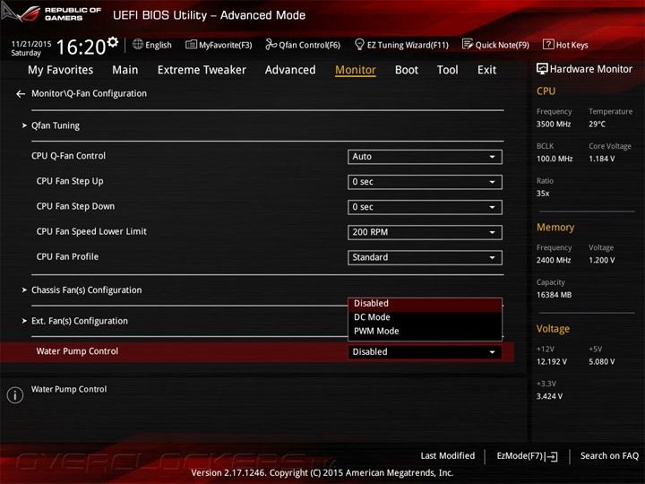Screen dimensions: 645x484
Task: Choose DC Mode option
Action: click(x=425, y=317)
